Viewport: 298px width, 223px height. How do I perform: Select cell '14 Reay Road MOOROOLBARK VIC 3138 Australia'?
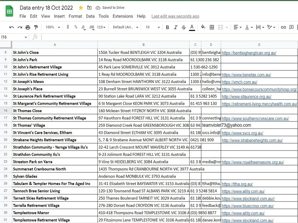pyautogui.click(x=144, y=60)
